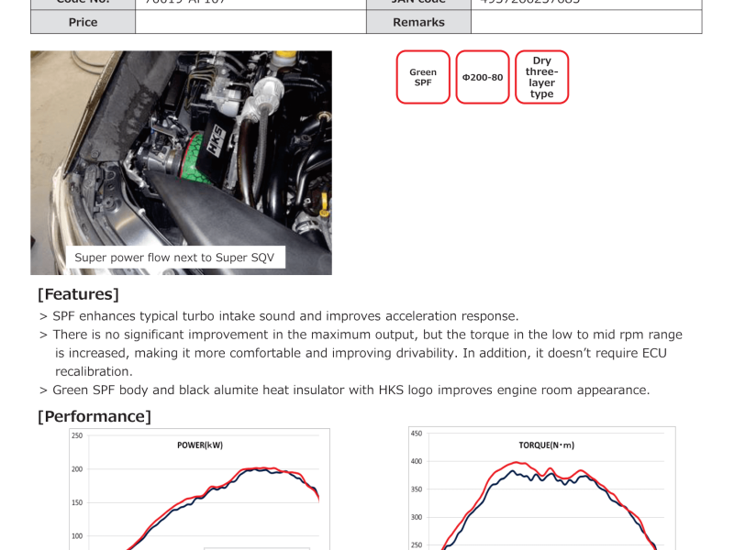Click the 200 axis label on power chart

(x=77, y=469)
